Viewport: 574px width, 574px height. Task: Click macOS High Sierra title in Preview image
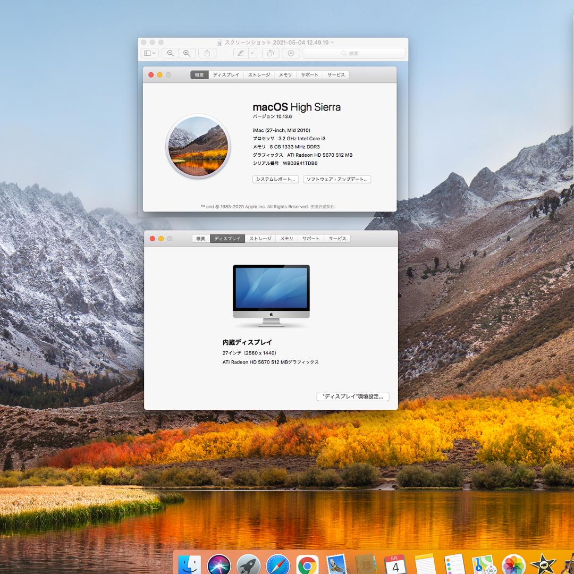pos(297,107)
